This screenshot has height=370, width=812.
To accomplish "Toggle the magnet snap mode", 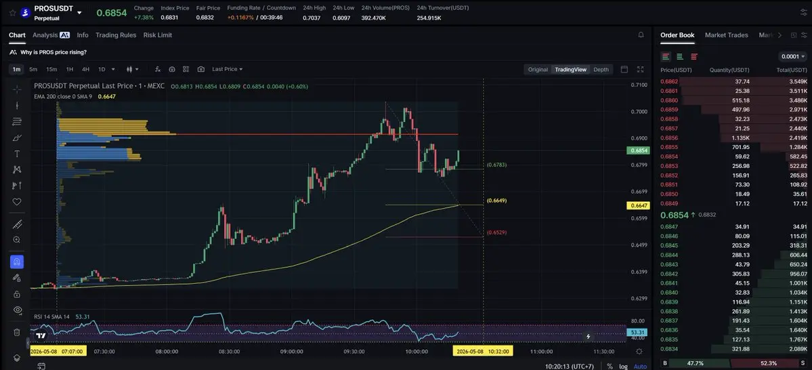I will [x=16, y=262].
